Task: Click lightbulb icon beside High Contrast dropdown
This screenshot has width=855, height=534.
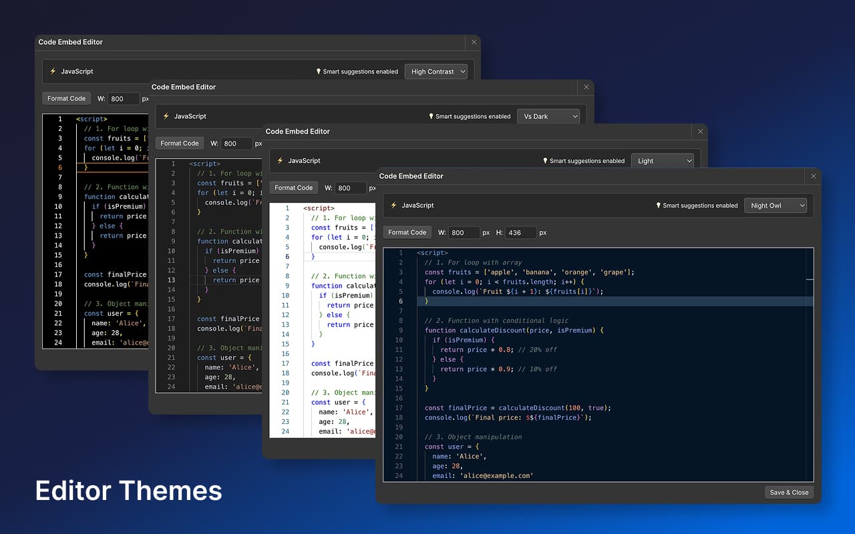Action: coord(319,71)
